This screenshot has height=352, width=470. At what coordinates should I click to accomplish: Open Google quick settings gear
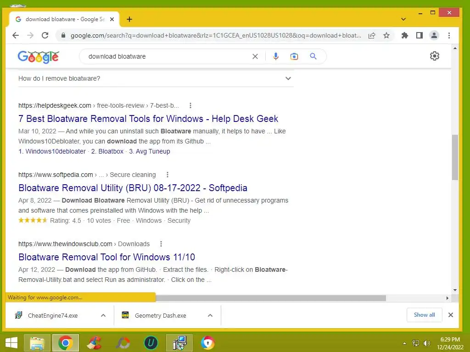coord(434,56)
